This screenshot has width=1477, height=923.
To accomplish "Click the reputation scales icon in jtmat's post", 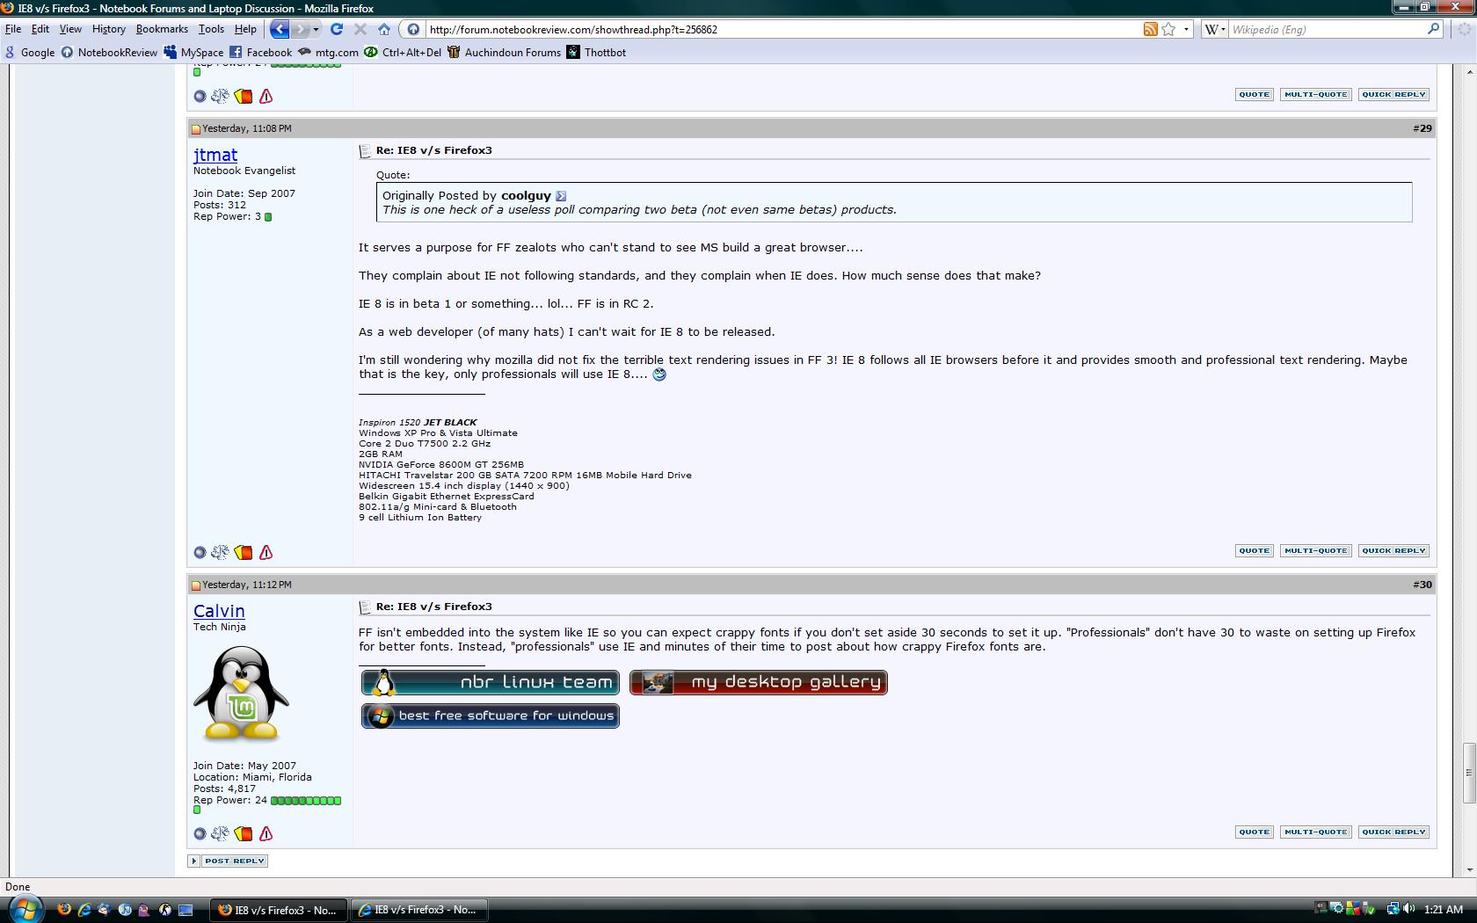I will click(220, 552).
